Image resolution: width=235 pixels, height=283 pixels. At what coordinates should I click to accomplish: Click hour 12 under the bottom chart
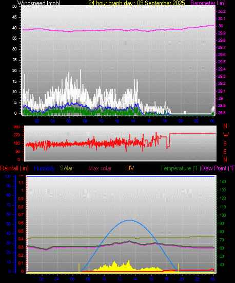point(120,279)
